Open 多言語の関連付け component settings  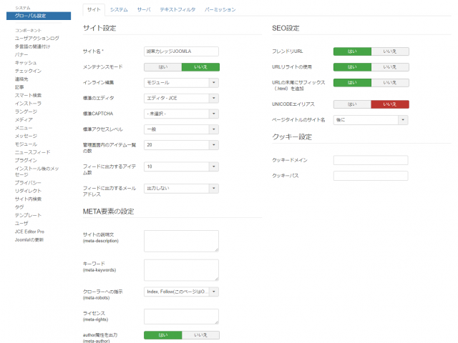[x=32, y=46]
